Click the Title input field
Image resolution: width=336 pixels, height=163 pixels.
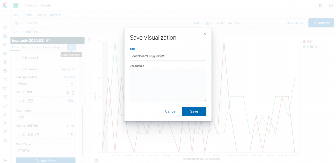click(x=168, y=56)
